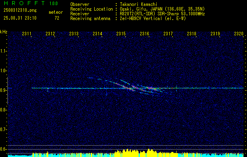Click the meteor label
The height and width of the screenshot is (157, 247).
point(56,12)
